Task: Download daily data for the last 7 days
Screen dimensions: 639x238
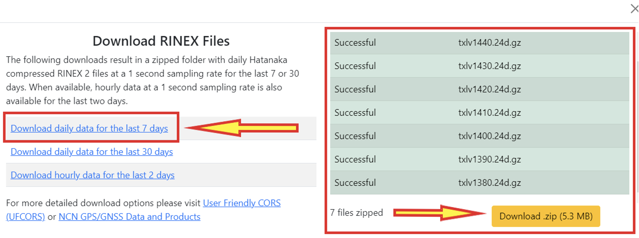Action: [89, 128]
